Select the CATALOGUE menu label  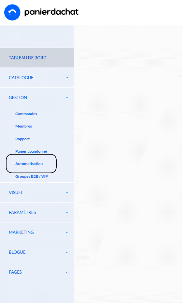21,78
